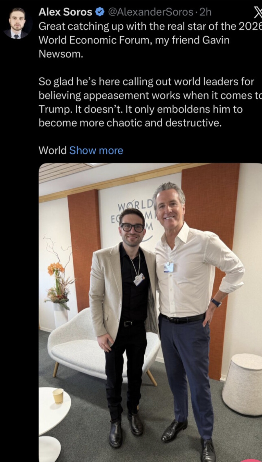Click the paper cup on the white table
This screenshot has width=262, height=462.
pos(58,396)
